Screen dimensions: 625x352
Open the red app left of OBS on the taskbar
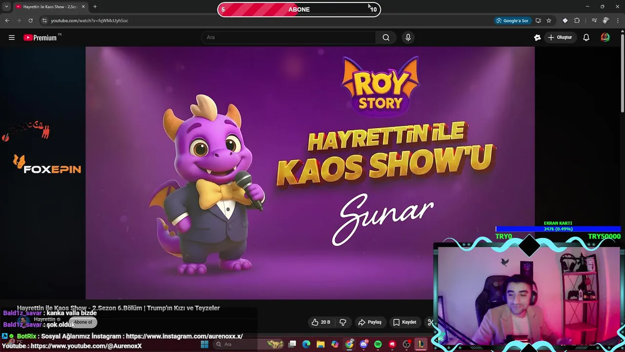(392, 344)
